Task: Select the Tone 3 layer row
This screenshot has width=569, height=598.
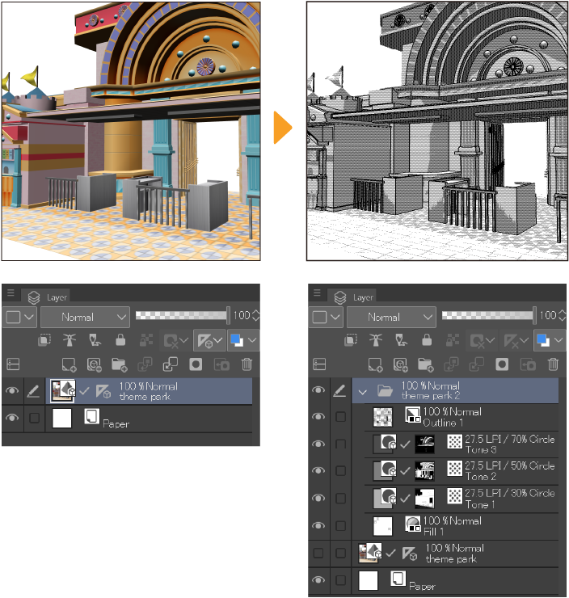Action: tap(461, 444)
